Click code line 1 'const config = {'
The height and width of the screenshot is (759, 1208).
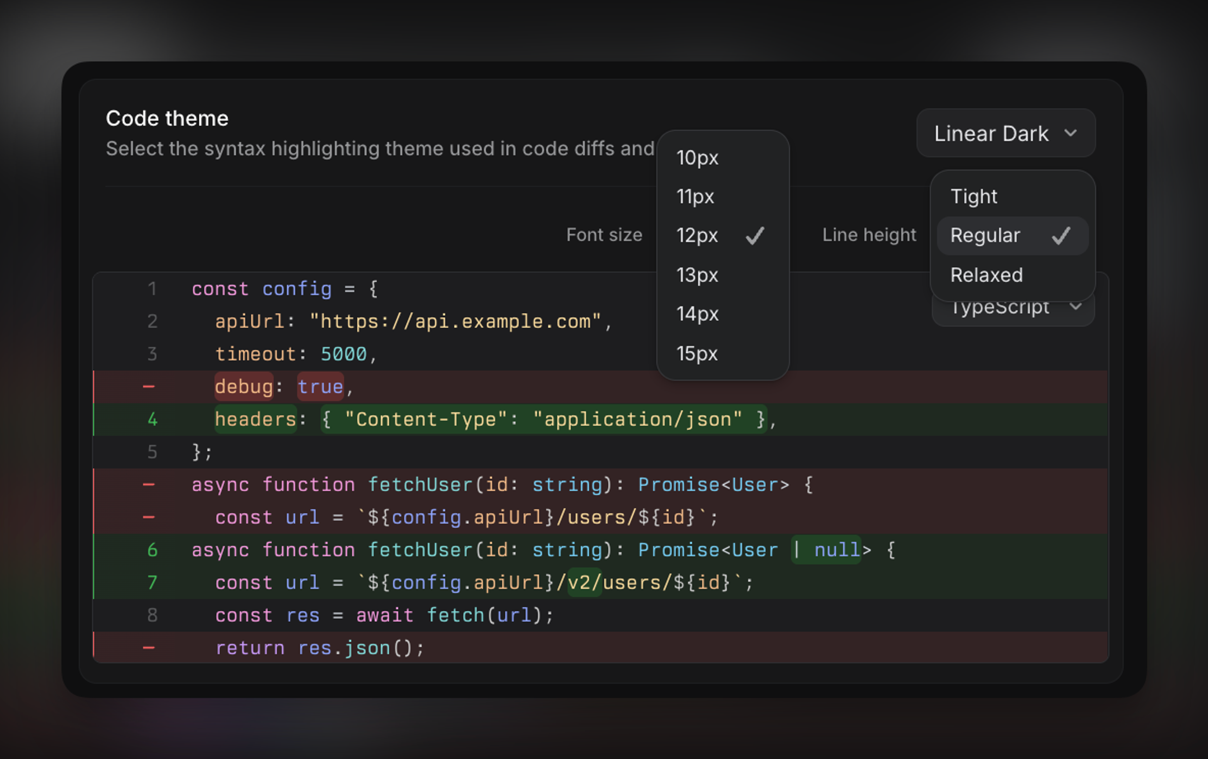click(x=284, y=289)
